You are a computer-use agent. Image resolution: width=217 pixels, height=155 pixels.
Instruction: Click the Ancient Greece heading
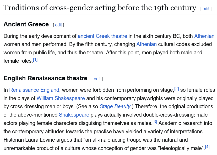[x=26, y=24]
